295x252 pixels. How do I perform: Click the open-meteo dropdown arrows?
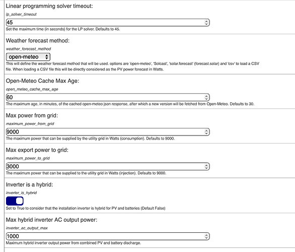pyautogui.click(x=47, y=57)
